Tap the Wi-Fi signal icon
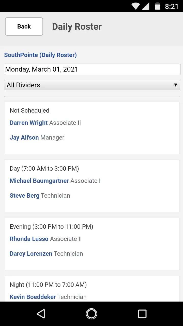The width and height of the screenshot is (183, 326). tap(136, 6)
